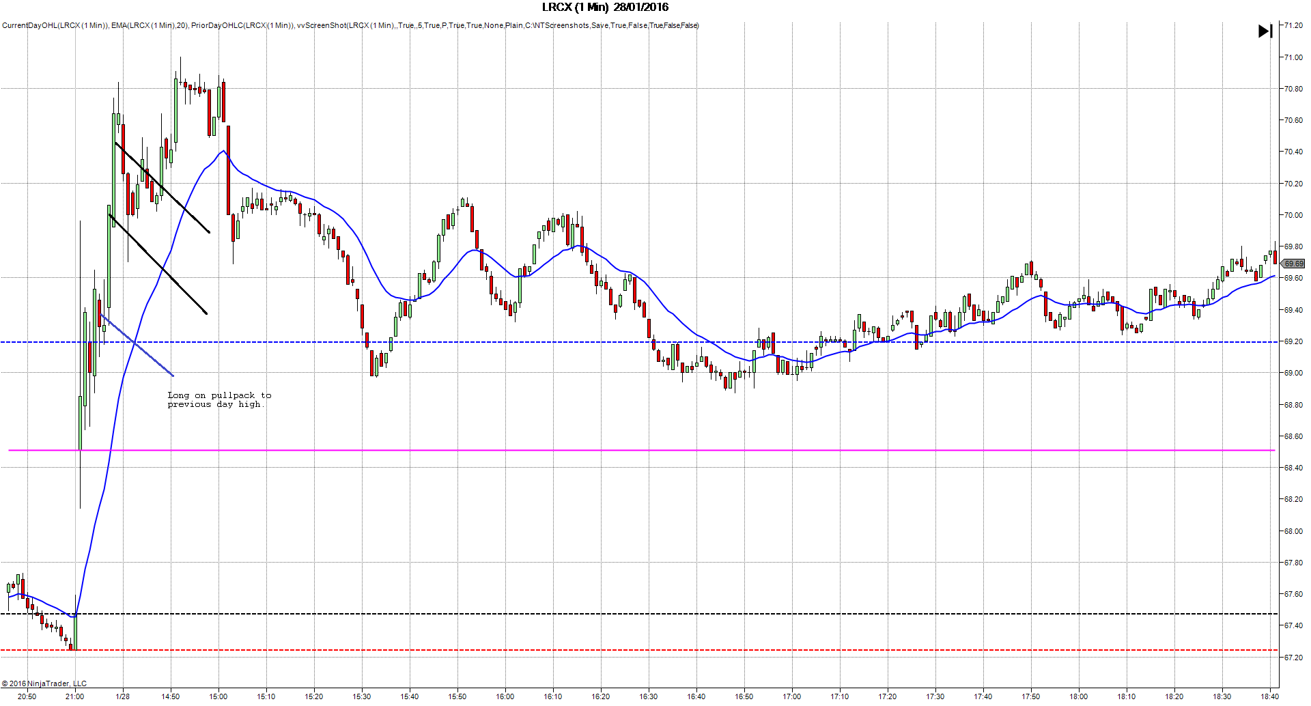Click the 16:00 time axis label
The width and height of the screenshot is (1311, 706).
[505, 696]
